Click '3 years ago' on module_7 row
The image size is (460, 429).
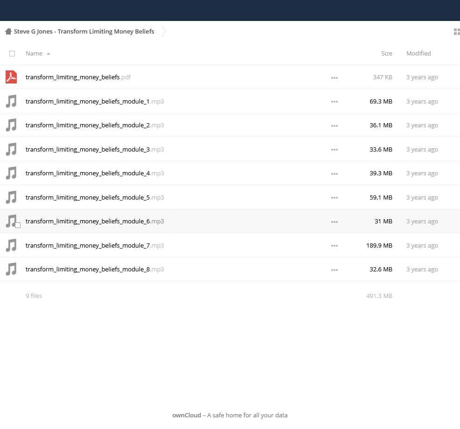(x=422, y=245)
